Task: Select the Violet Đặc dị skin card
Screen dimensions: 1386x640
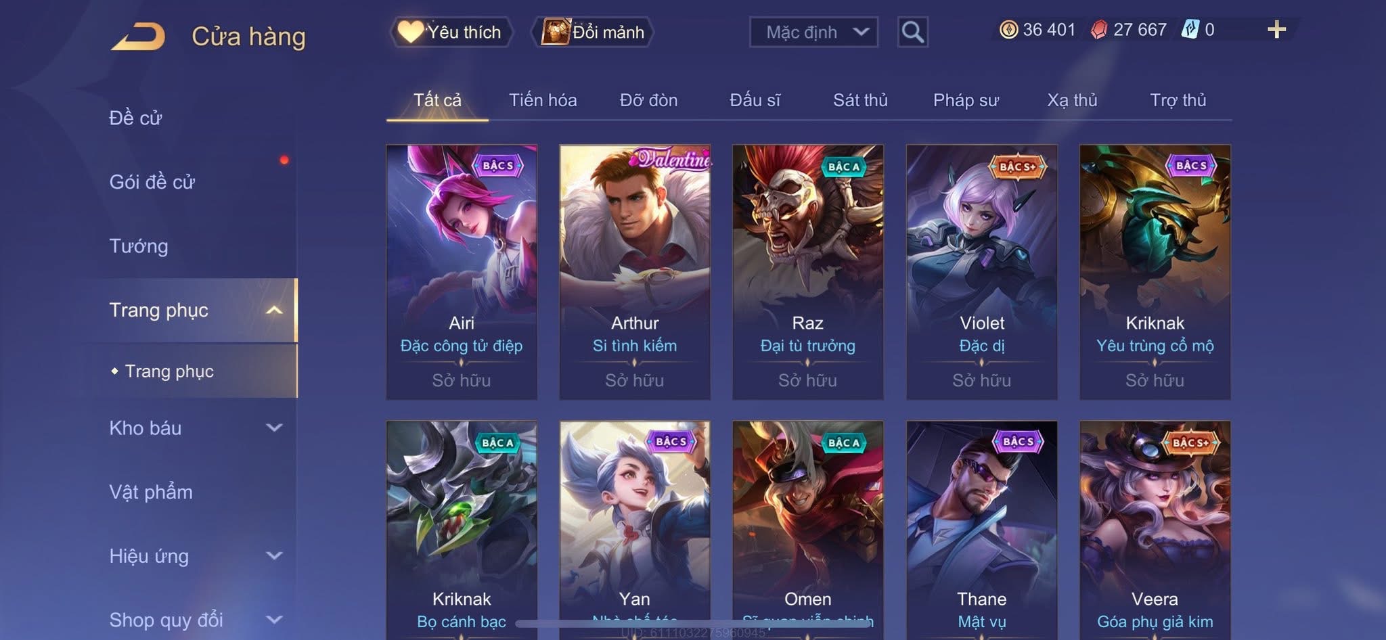Action: (x=981, y=272)
